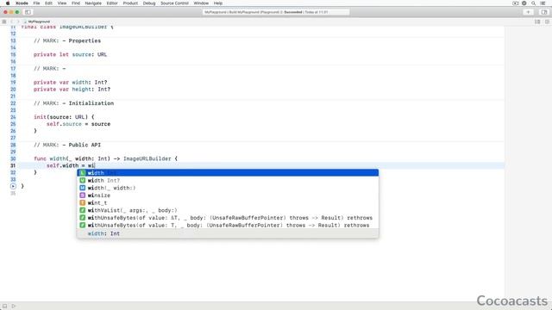
Task: Click the '// MARK: - Initialization' comment
Action: pyautogui.click(x=73, y=103)
